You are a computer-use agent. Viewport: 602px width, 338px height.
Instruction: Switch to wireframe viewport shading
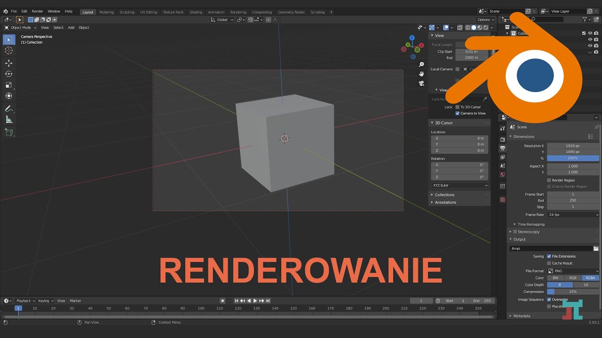(x=467, y=27)
